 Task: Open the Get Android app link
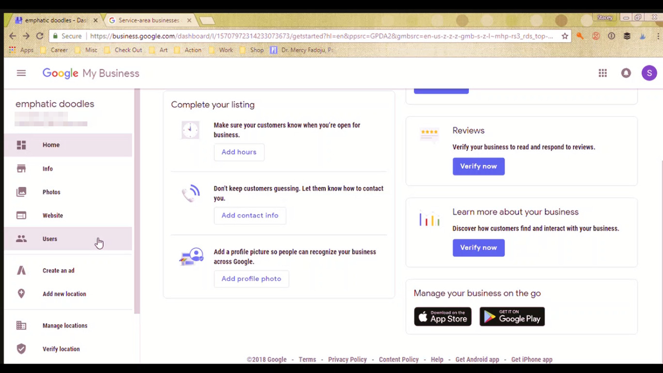477,359
